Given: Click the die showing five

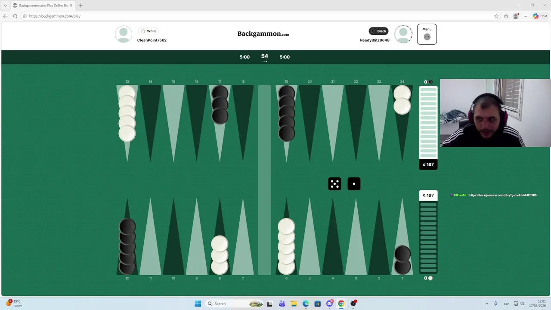Looking at the screenshot, I should click(x=334, y=184).
